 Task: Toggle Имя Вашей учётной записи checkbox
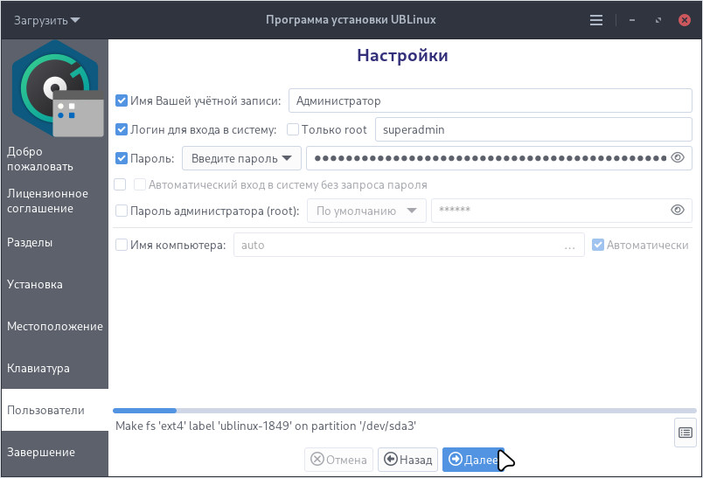122,100
